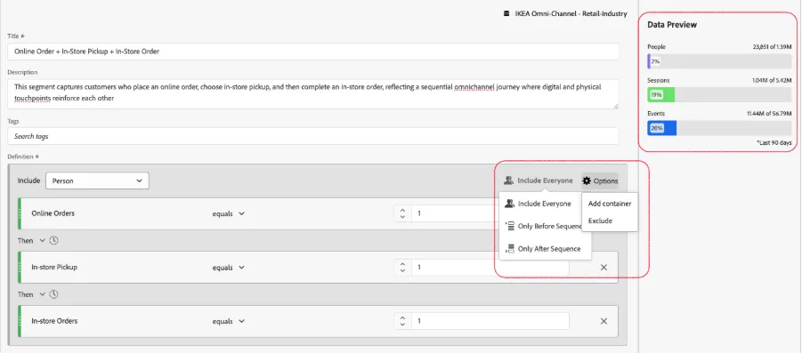Click the In-store Pickup component name
The height and width of the screenshot is (353, 802).
point(54,267)
